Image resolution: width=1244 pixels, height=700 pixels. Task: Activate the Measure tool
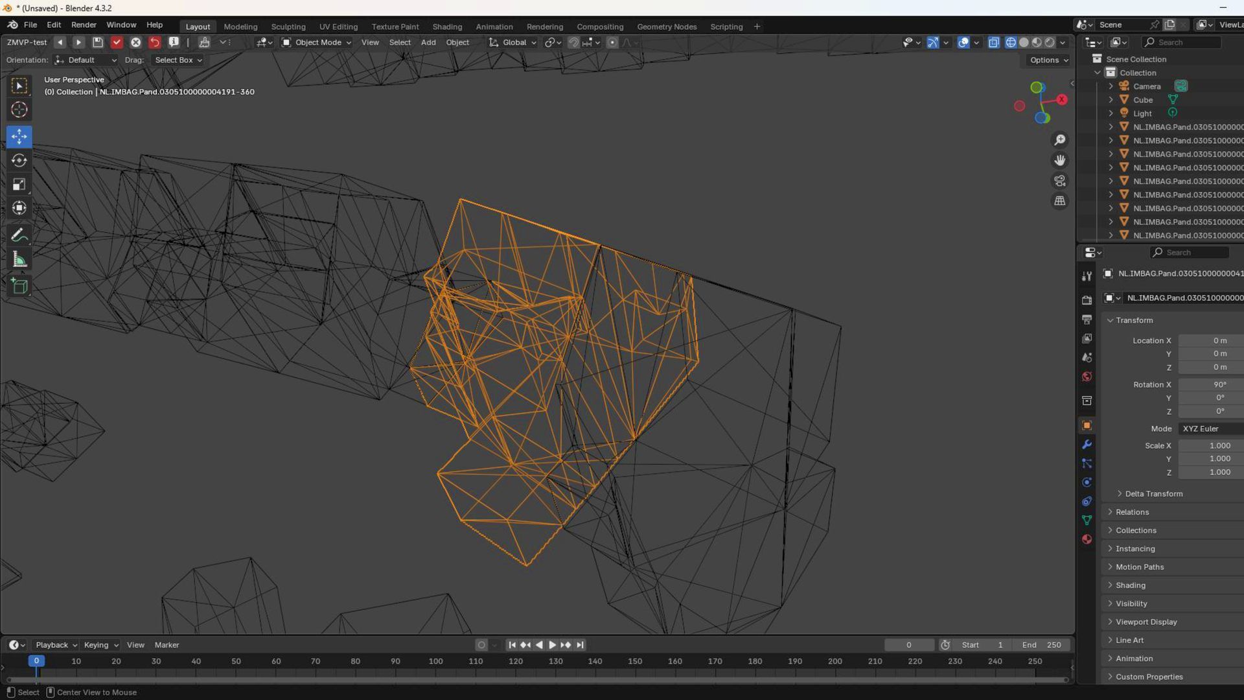pos(19,260)
